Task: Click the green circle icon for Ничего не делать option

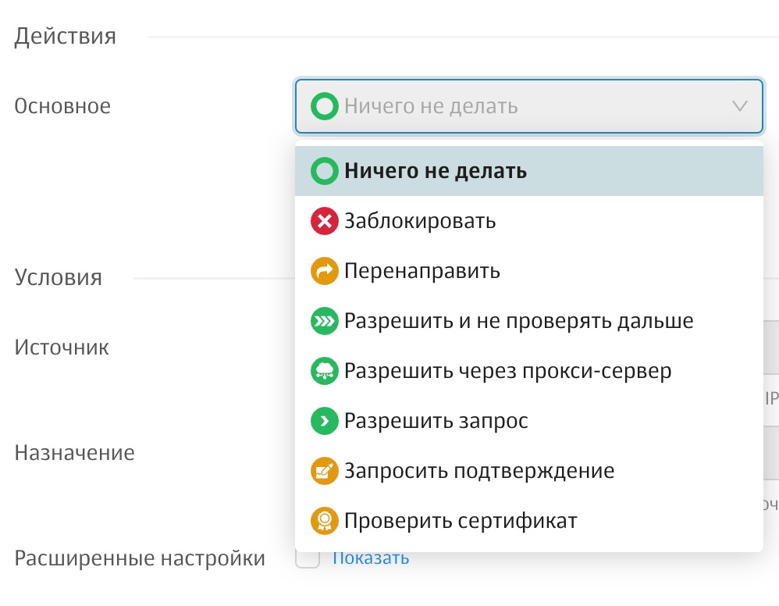Action: tap(322, 171)
